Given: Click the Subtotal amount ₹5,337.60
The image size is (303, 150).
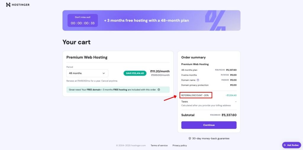Looking at the screenshot, I should [x=229, y=115].
